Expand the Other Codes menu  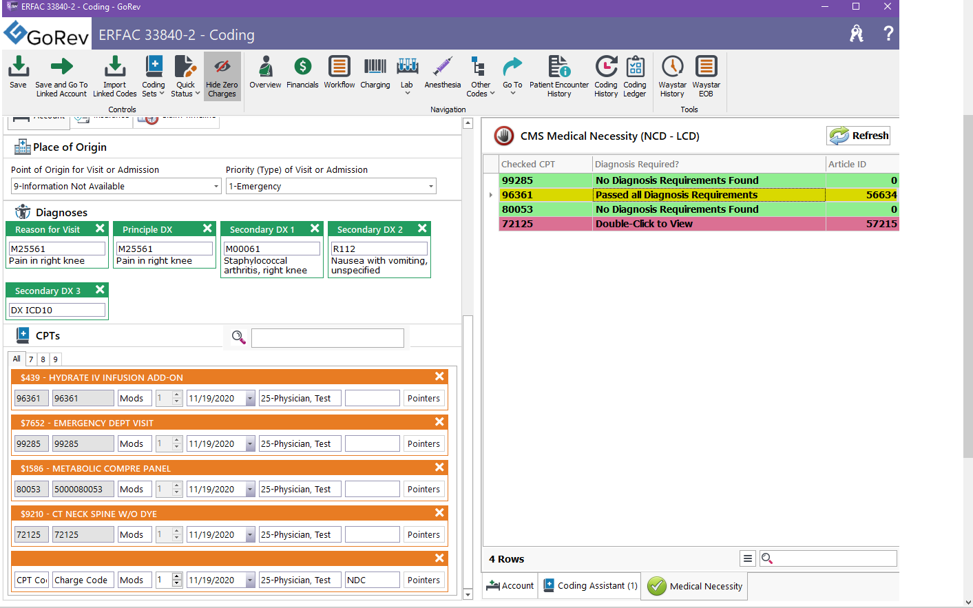pyautogui.click(x=481, y=76)
